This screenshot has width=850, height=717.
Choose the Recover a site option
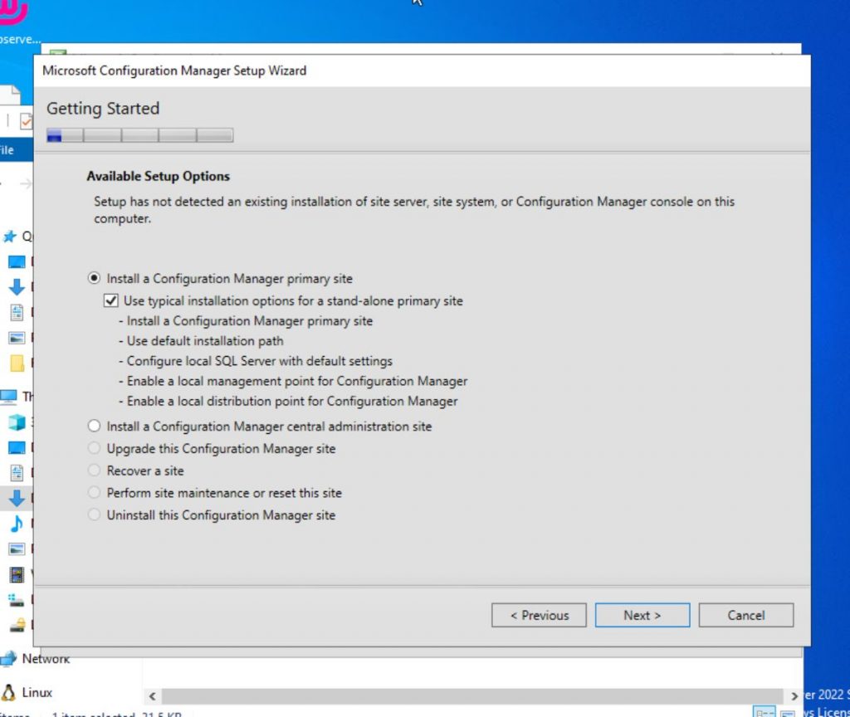[94, 470]
